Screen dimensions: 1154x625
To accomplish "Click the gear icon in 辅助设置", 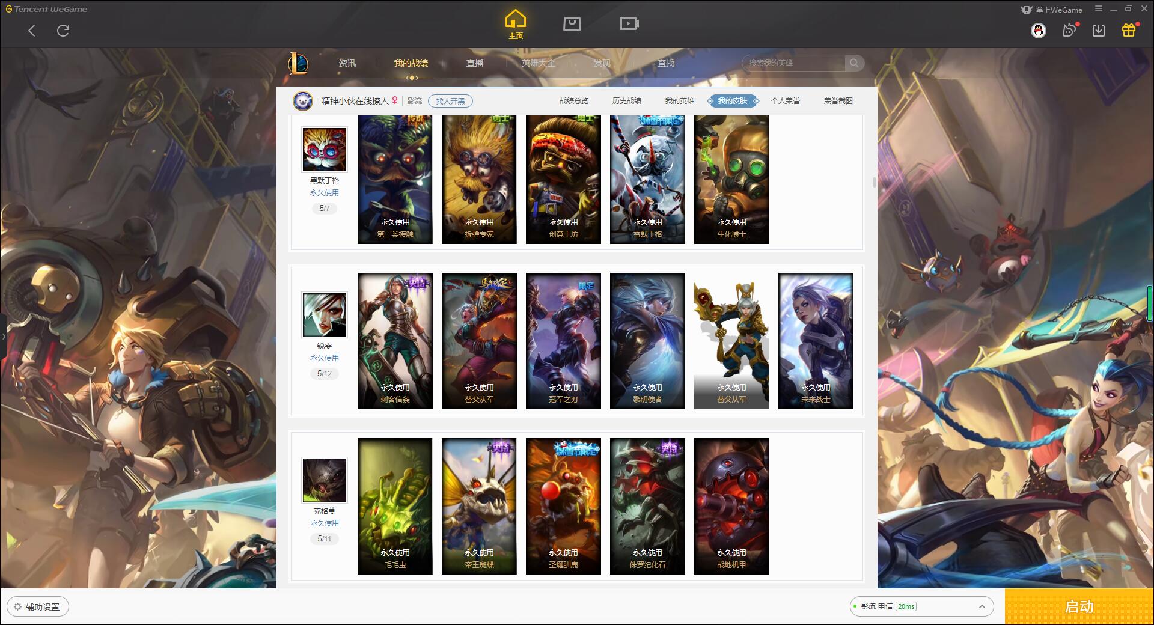I will [x=17, y=607].
